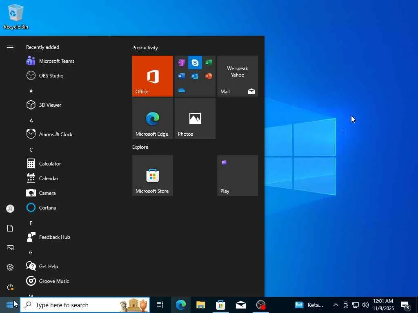Open network status tray icon

point(356,305)
